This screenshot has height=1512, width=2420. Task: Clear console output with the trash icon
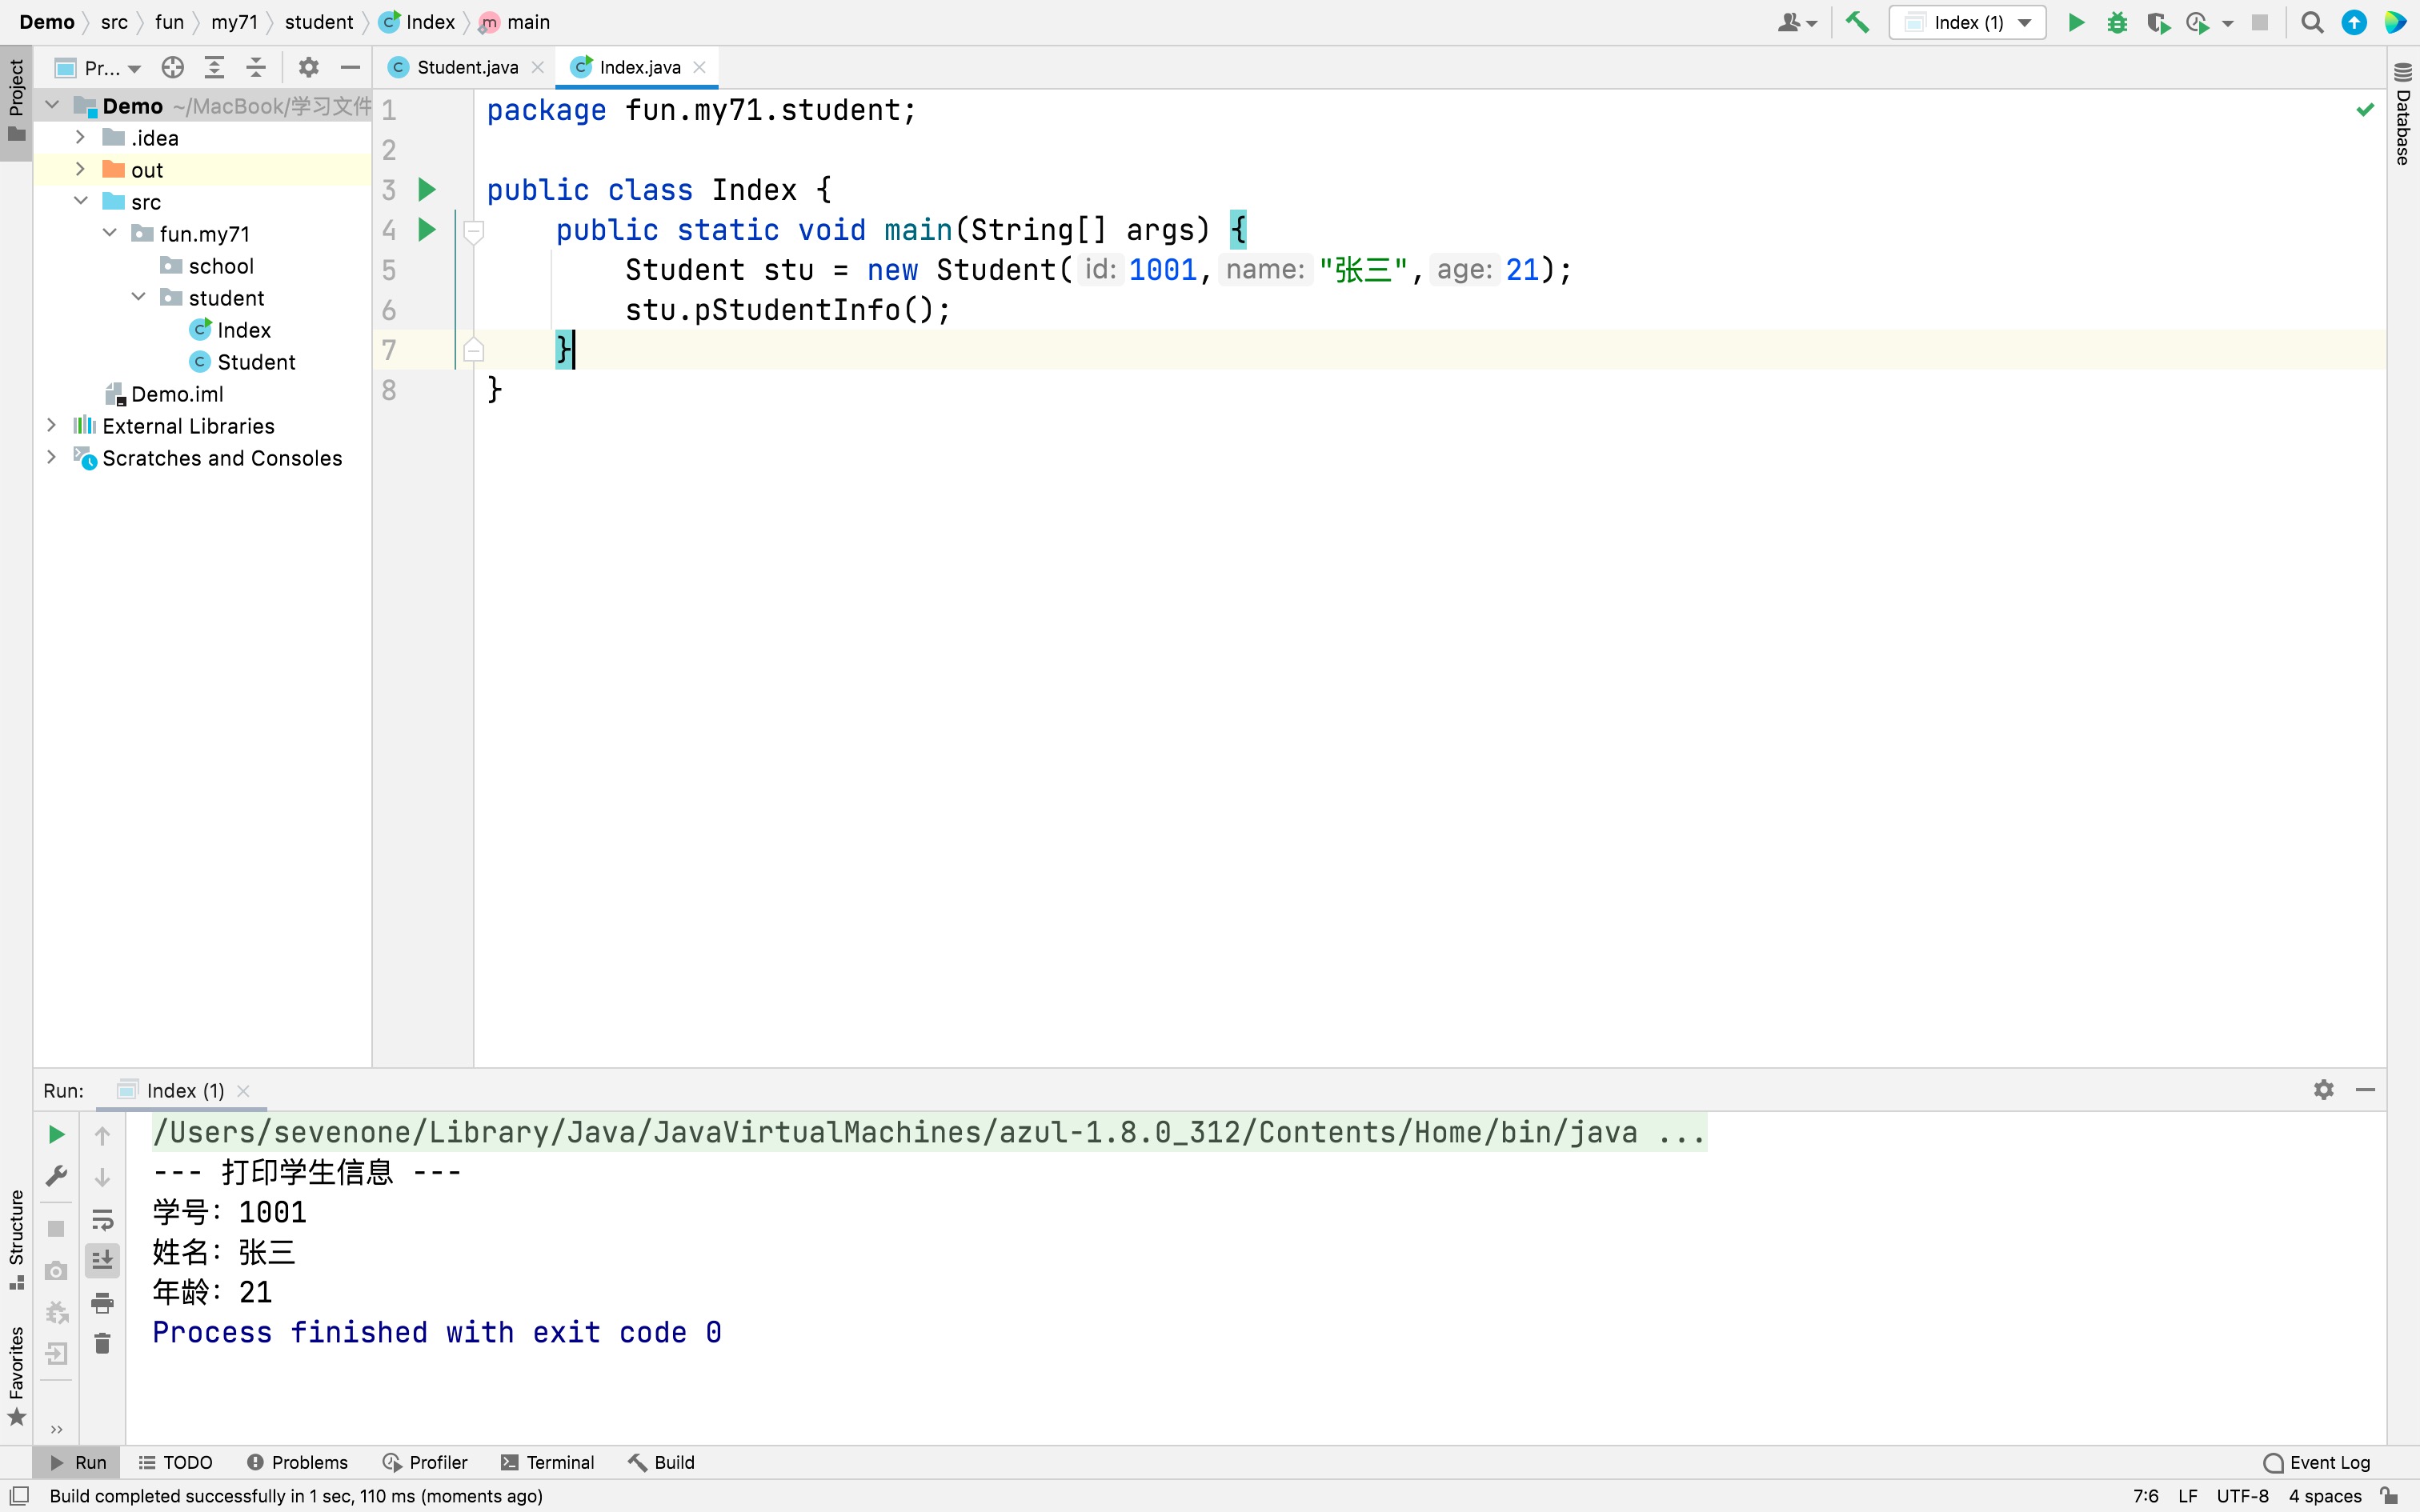[x=102, y=1343]
